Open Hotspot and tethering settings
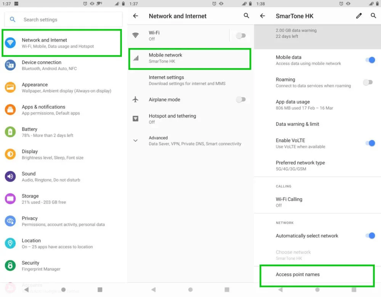Viewport: 381px width, 297px height. [172, 119]
